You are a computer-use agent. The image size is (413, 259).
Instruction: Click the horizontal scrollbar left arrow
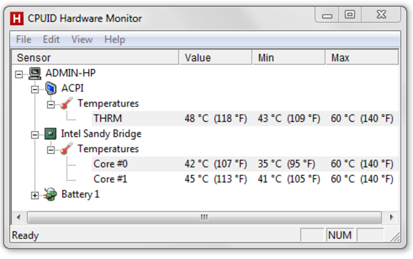[19, 217]
